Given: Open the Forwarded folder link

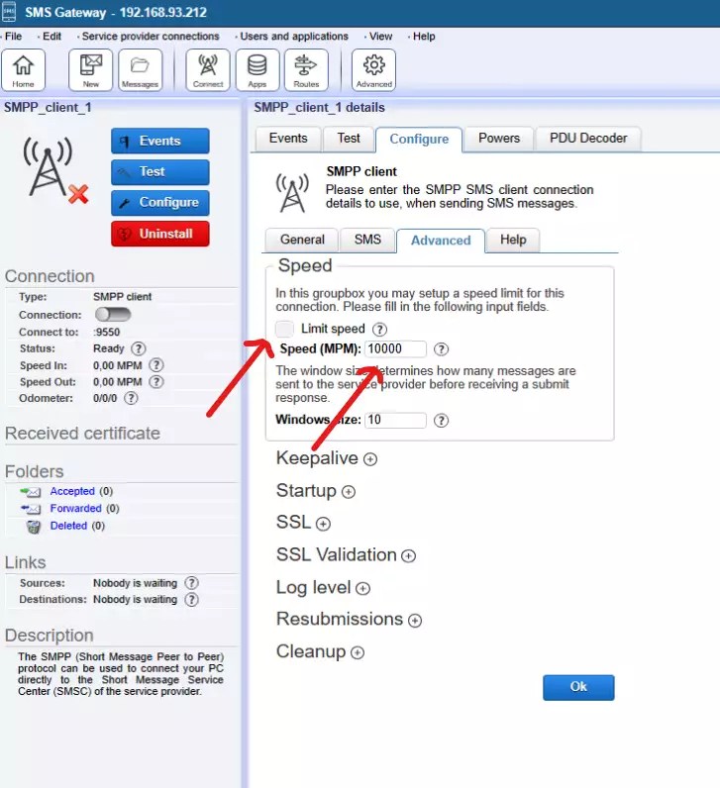Looking at the screenshot, I should [75, 509].
